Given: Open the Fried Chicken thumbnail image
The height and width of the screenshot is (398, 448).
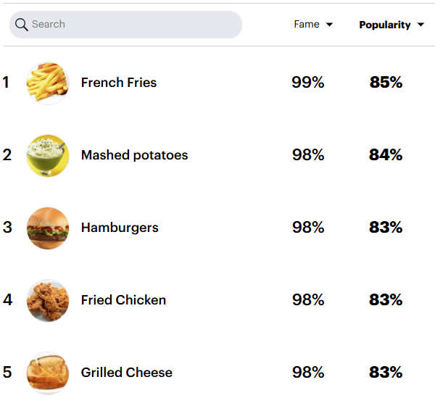Looking at the screenshot, I should coord(48,301).
